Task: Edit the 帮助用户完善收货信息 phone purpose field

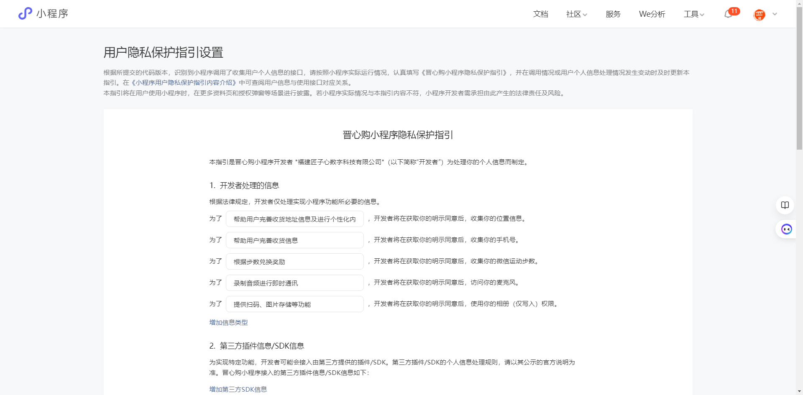Action: pyautogui.click(x=294, y=240)
